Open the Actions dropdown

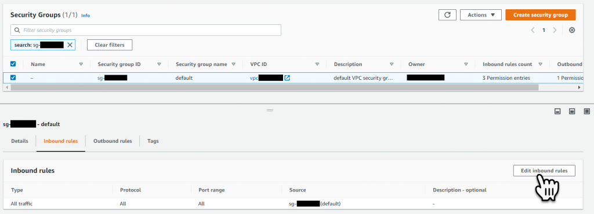pyautogui.click(x=481, y=14)
